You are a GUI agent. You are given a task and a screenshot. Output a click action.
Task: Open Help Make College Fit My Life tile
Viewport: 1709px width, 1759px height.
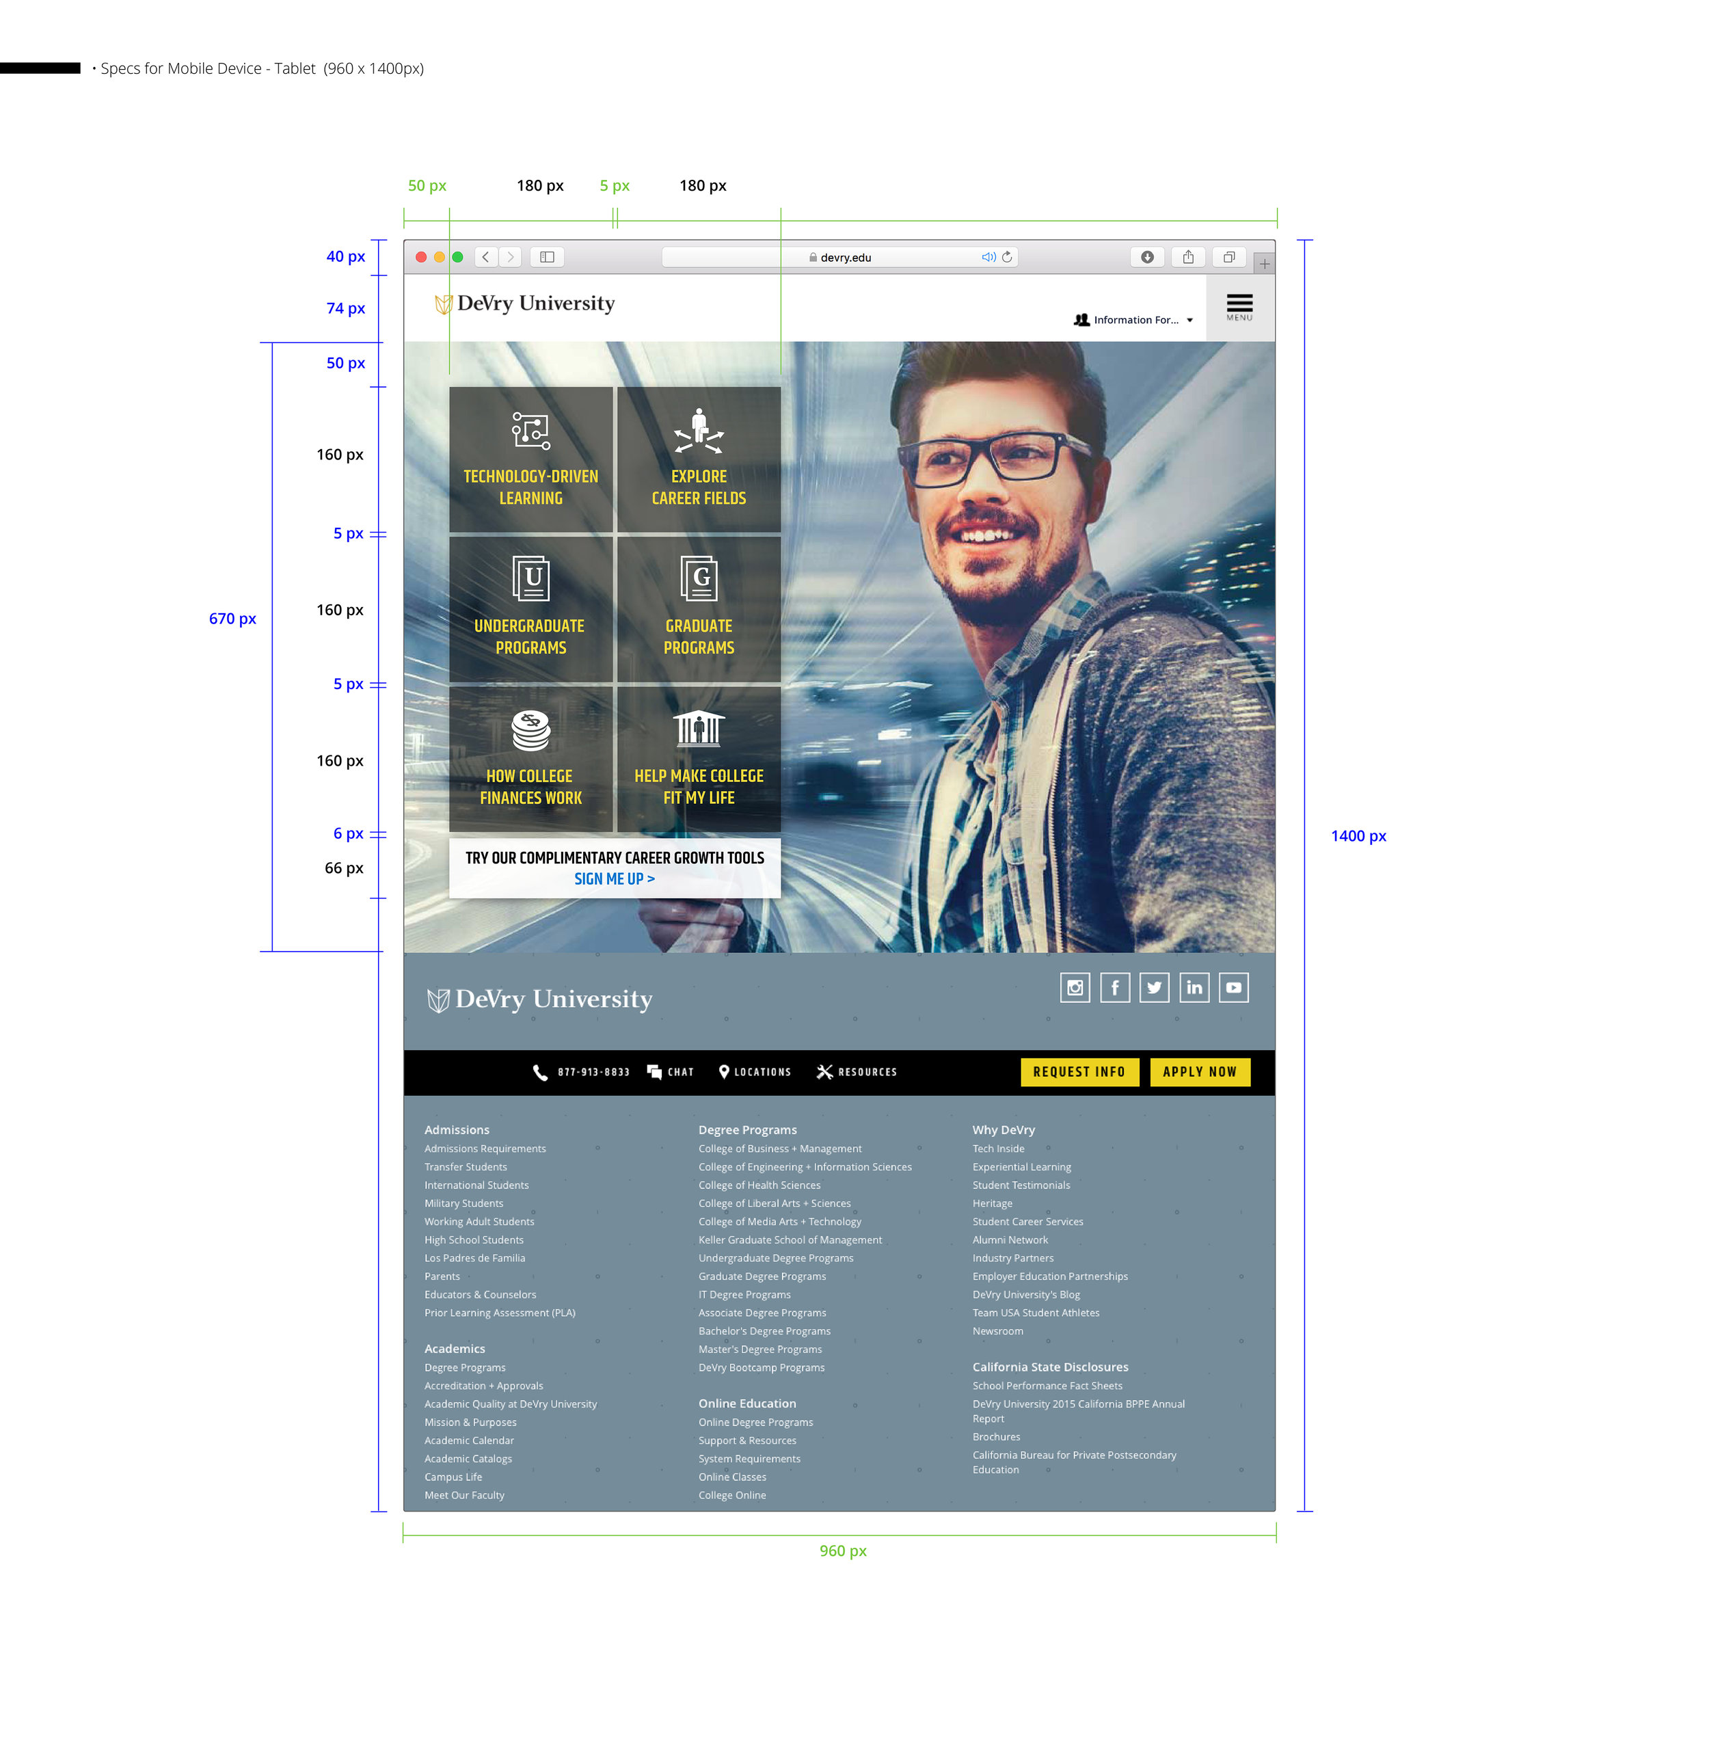click(x=699, y=760)
